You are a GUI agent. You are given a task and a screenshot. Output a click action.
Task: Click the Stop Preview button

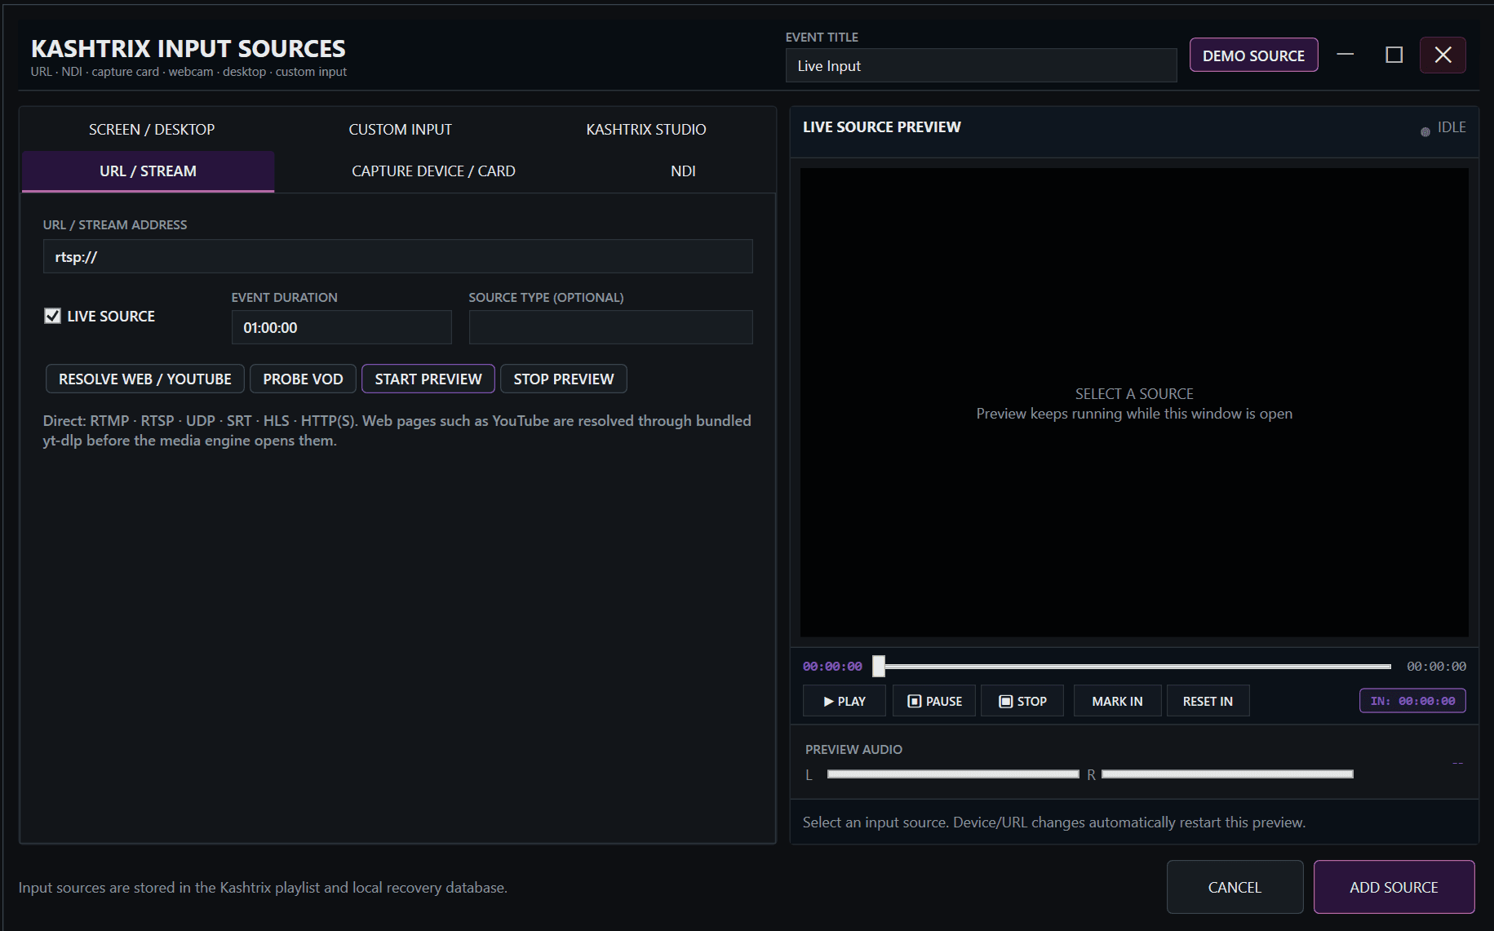pos(564,379)
